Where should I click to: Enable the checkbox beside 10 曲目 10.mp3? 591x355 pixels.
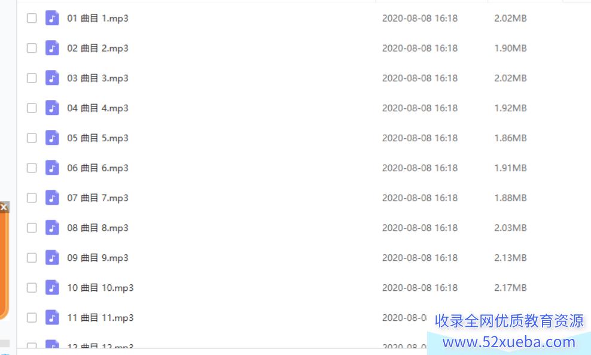[32, 288]
